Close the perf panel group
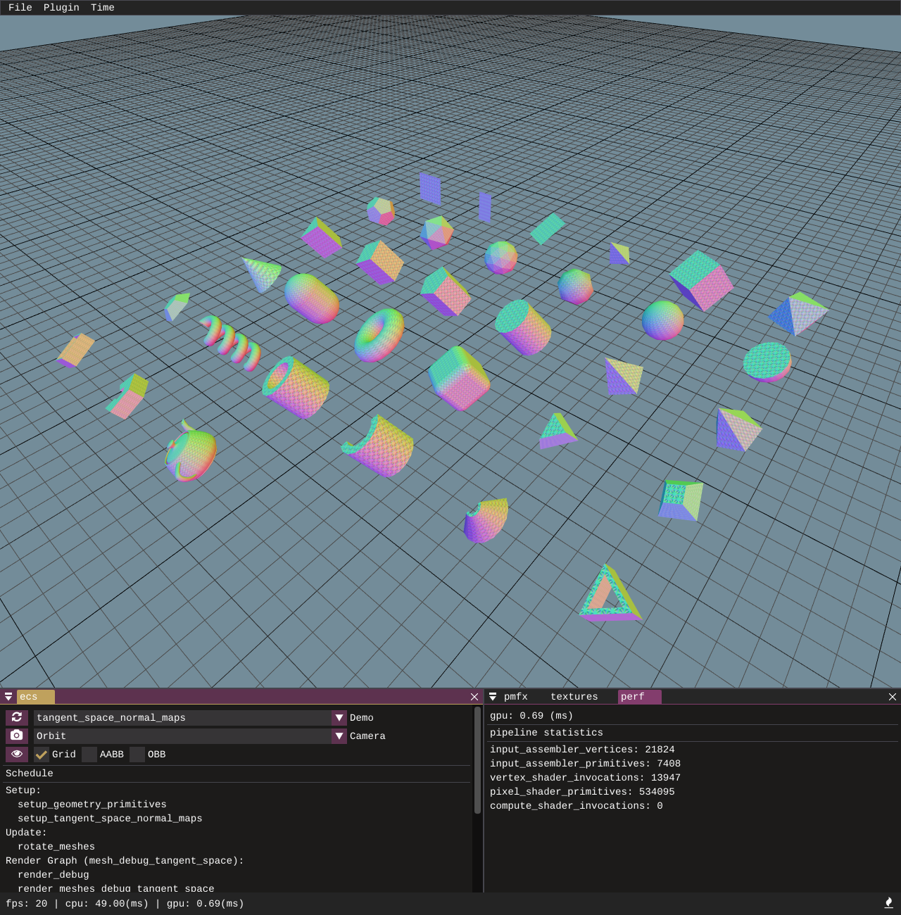The width and height of the screenshot is (901, 915). pyautogui.click(x=892, y=697)
